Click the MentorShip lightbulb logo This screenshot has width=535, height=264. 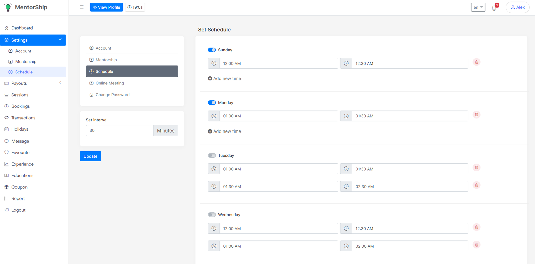pos(8,7)
